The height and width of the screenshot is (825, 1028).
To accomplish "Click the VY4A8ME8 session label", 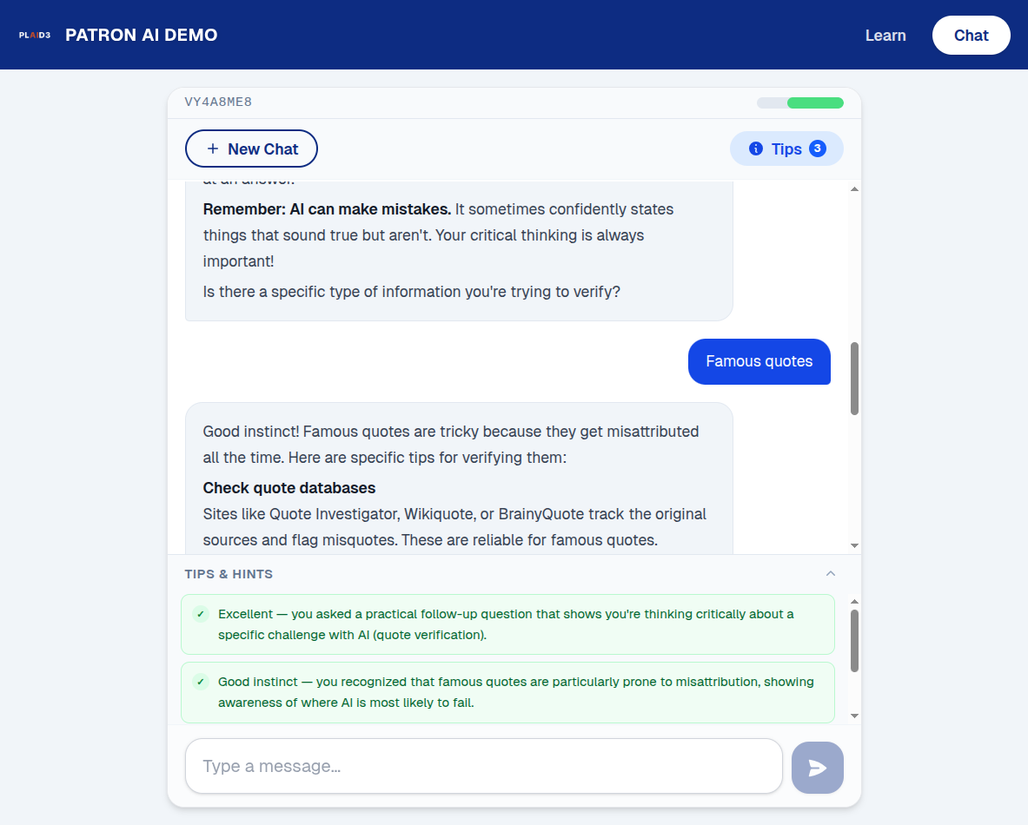I will (218, 102).
